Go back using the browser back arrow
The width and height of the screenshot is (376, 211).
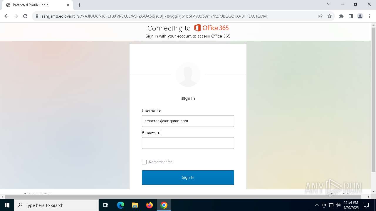pyautogui.click(x=6, y=16)
